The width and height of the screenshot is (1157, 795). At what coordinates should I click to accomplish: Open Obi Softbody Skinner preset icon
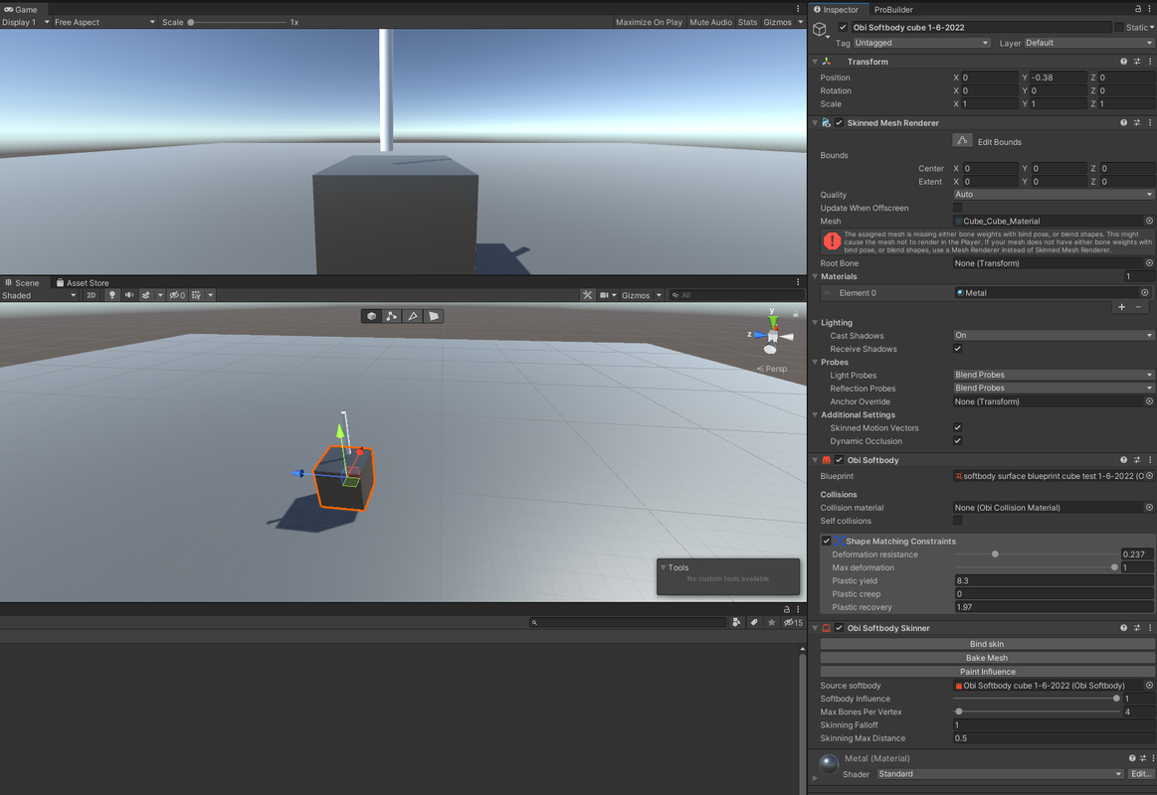(x=1137, y=628)
